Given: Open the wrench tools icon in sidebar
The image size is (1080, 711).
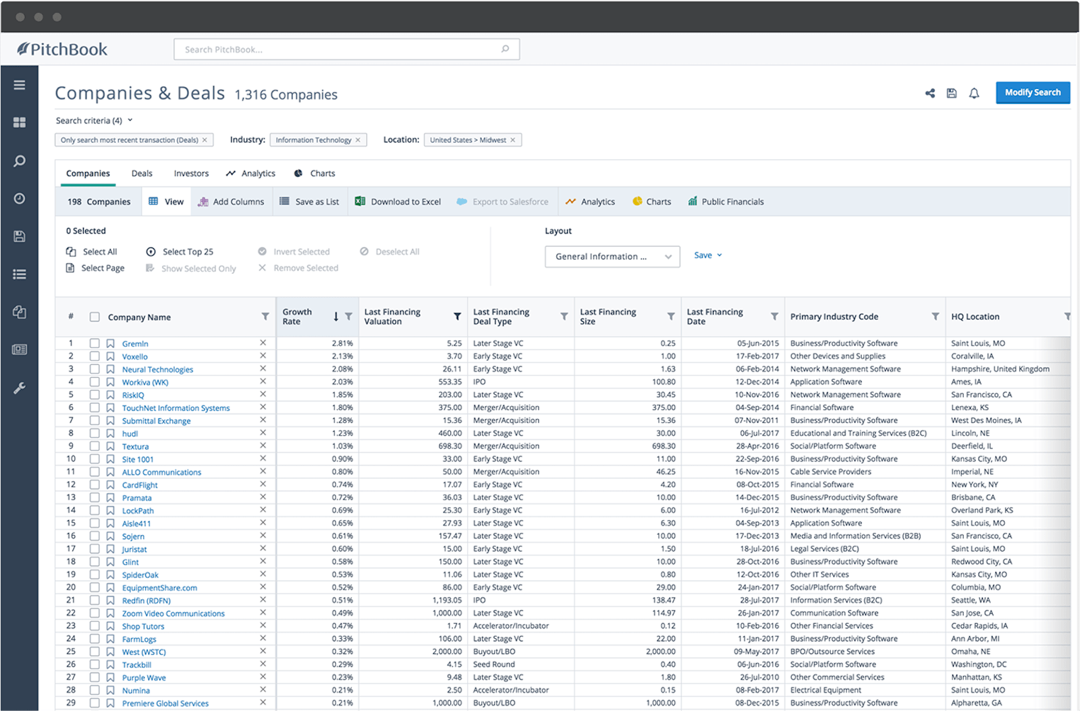Looking at the screenshot, I should tap(20, 388).
